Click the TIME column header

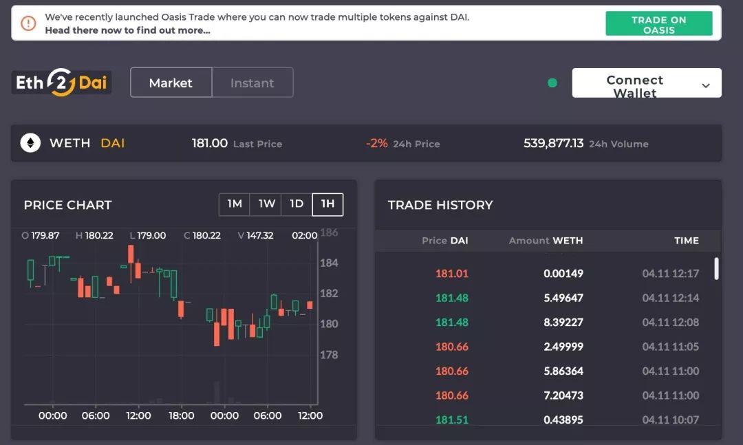pos(687,241)
